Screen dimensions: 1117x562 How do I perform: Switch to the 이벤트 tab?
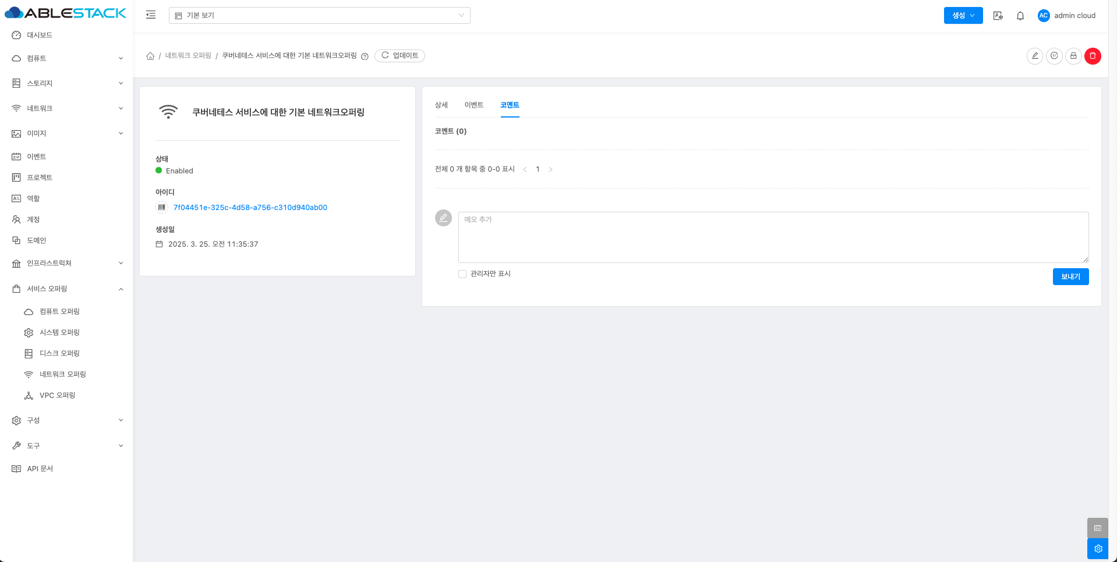(x=473, y=105)
